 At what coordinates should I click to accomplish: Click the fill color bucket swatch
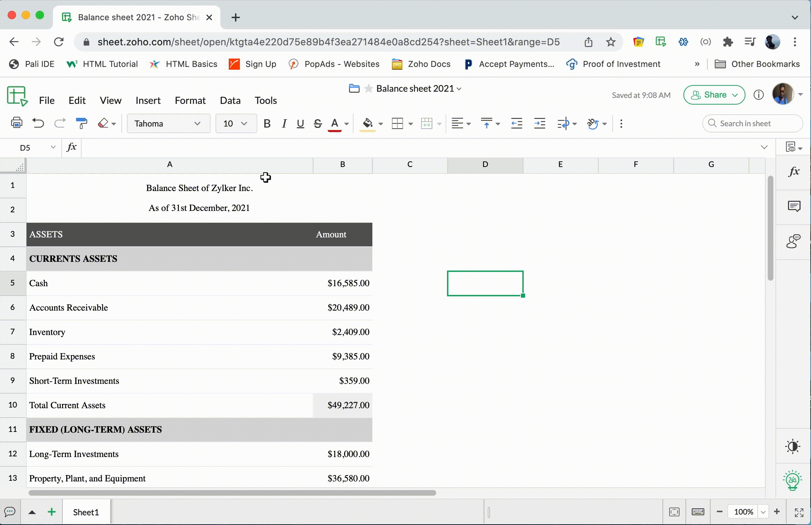coord(367,123)
